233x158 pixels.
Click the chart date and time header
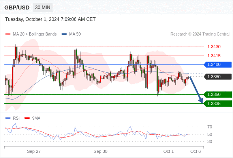(51, 19)
